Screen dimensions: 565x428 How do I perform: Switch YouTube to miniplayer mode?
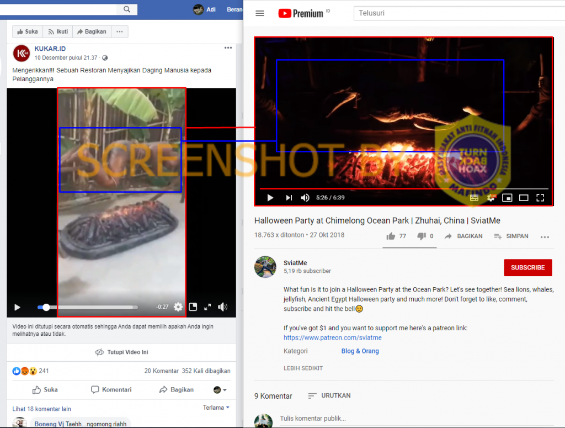pos(507,198)
